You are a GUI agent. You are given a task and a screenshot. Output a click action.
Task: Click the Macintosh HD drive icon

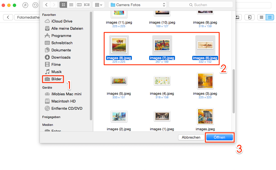(47, 101)
